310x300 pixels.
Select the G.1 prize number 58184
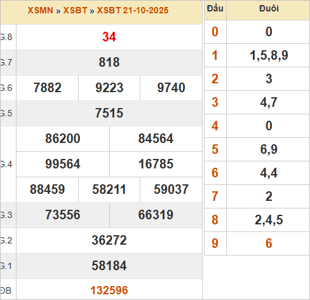(x=109, y=266)
